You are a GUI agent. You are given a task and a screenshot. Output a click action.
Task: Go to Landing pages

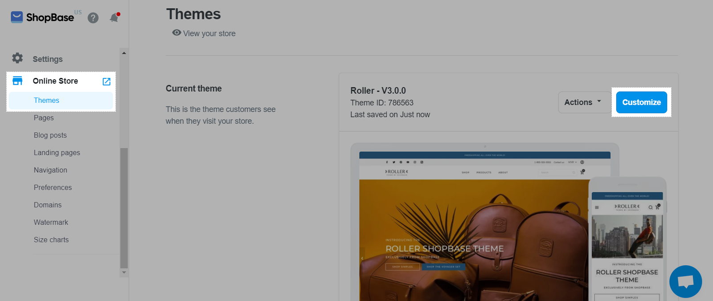[x=57, y=153]
